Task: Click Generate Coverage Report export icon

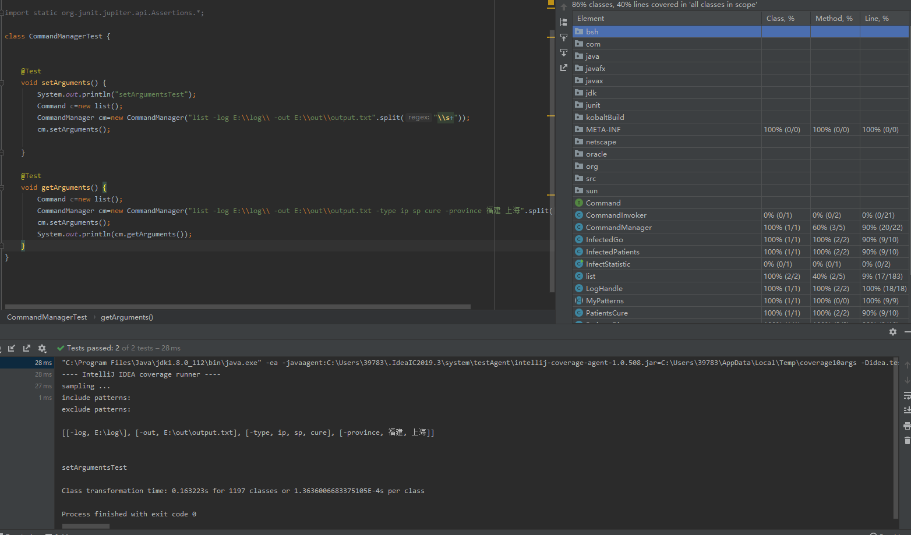Action: [x=564, y=68]
